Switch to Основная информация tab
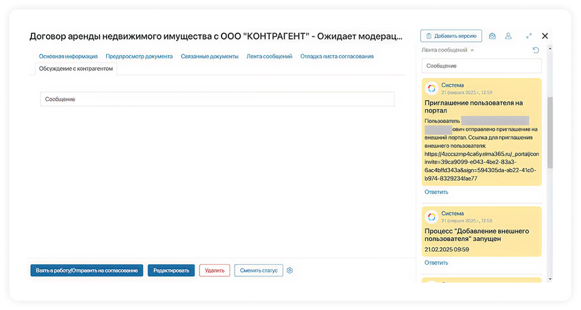 (68, 56)
